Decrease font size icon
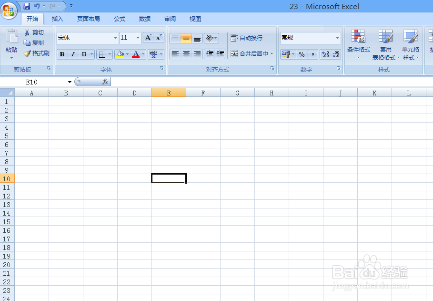This screenshot has height=301, width=433. pyautogui.click(x=159, y=38)
